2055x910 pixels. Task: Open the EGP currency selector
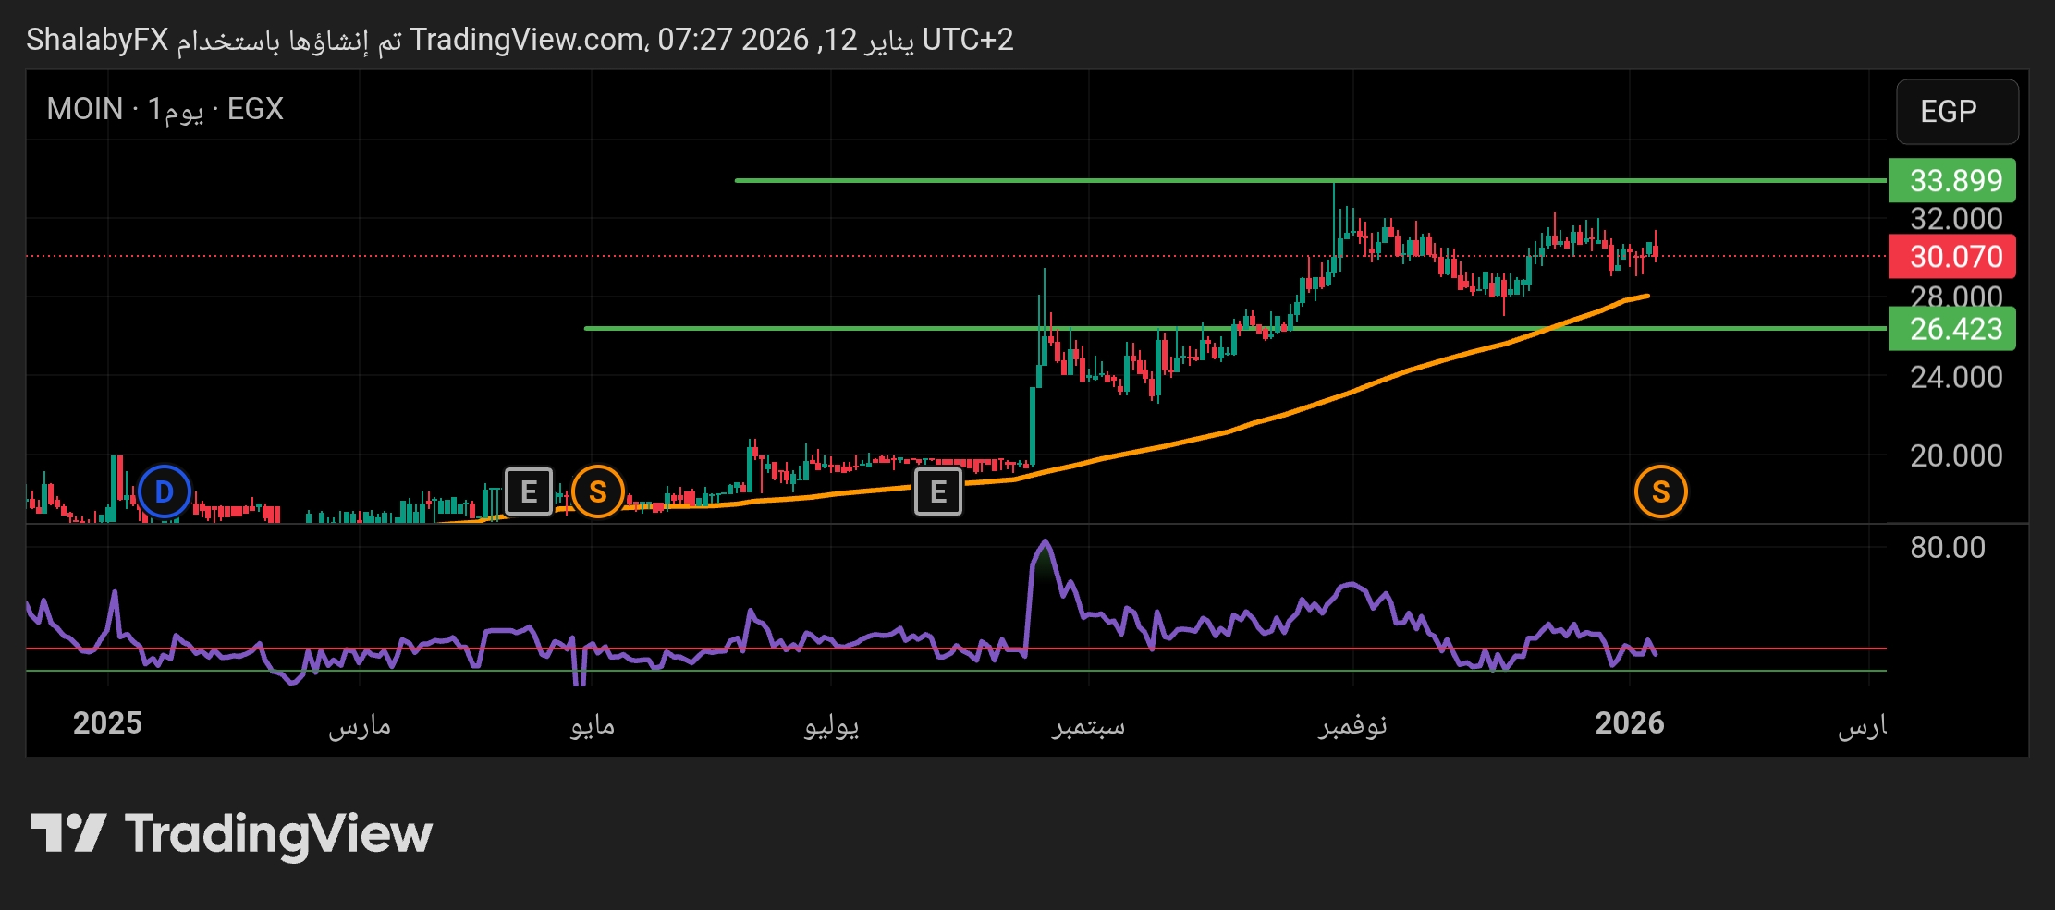click(1956, 112)
